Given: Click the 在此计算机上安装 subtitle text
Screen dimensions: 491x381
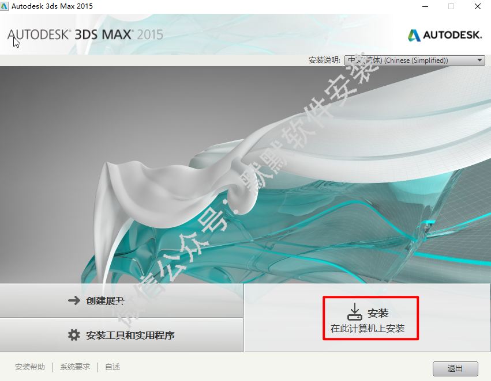Looking at the screenshot, I should [x=368, y=329].
